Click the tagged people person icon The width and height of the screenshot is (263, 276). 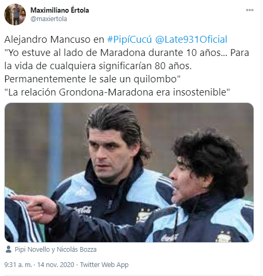8,250
